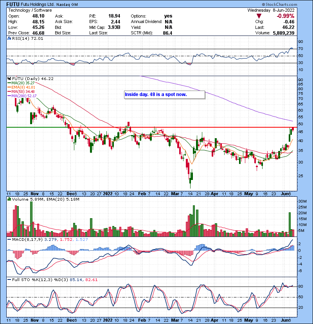Select the Prev Close value 46.68
Image resolution: width=313 pixels, height=324 pixels.
38,33
